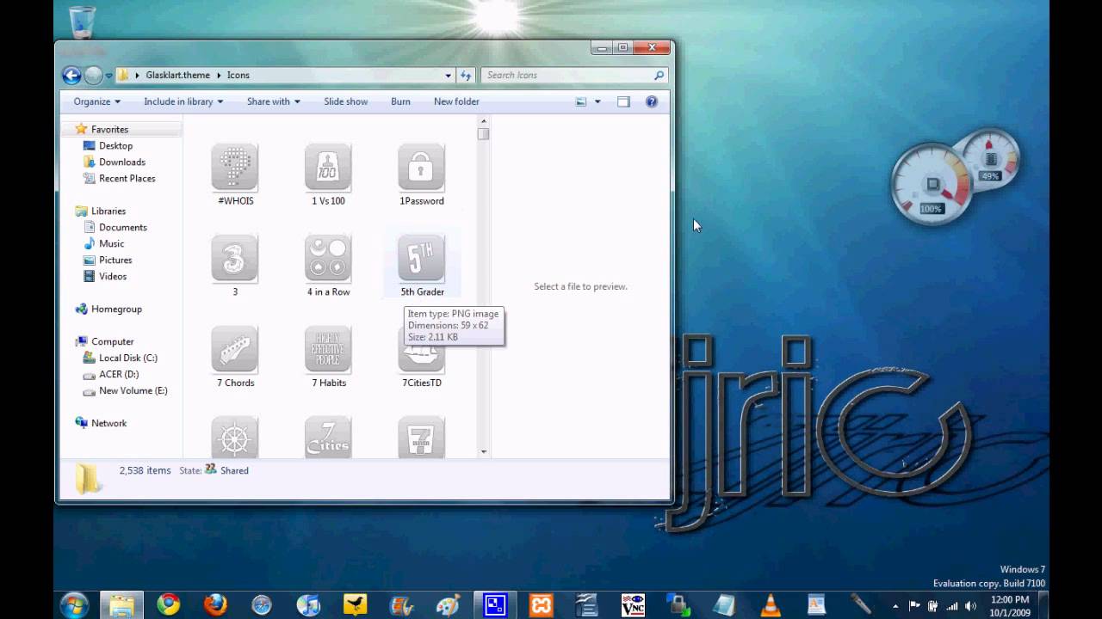Open the address bar history dropdown

tap(448, 76)
